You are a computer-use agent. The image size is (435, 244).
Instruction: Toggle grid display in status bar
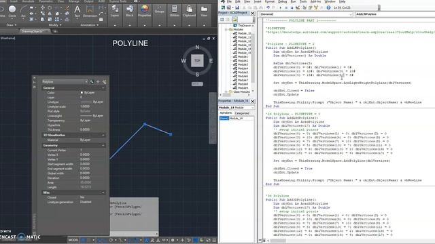point(83,240)
